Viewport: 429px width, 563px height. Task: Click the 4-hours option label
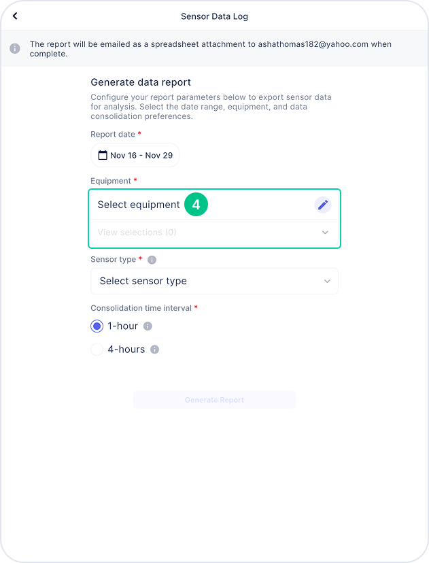coord(126,349)
